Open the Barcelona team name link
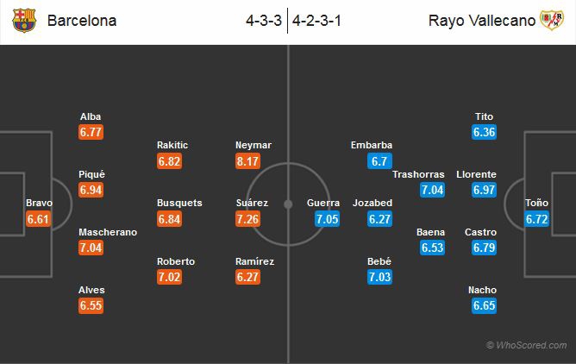 pyautogui.click(x=82, y=21)
